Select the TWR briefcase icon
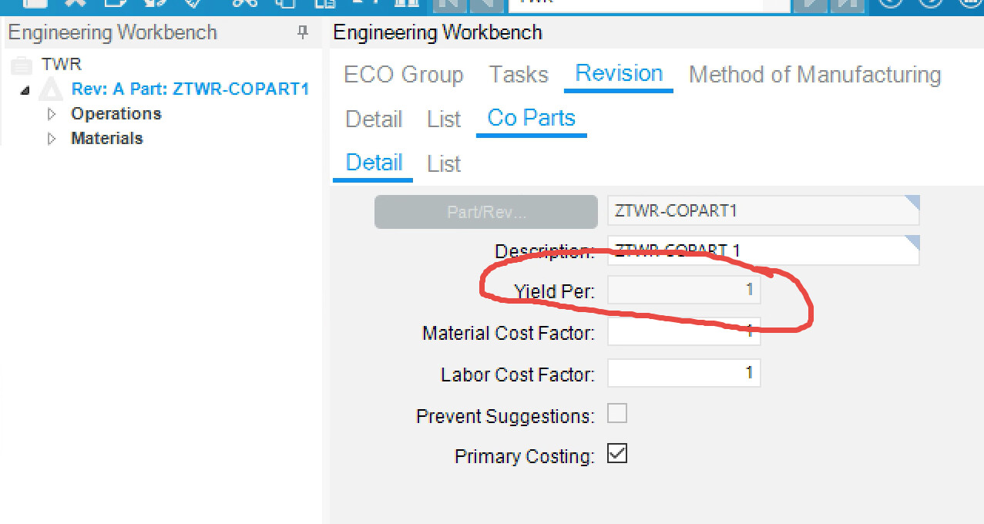This screenshot has width=984, height=524. coord(22,65)
